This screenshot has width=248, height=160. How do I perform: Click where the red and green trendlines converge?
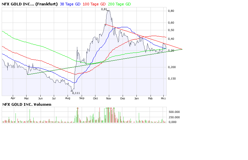182,50
